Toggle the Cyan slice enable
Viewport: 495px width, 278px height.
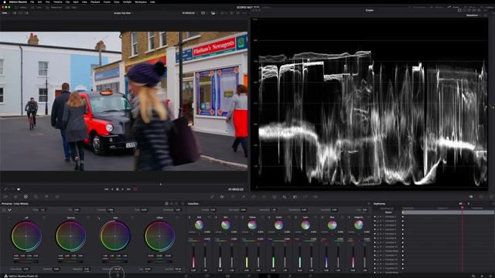[295, 217]
